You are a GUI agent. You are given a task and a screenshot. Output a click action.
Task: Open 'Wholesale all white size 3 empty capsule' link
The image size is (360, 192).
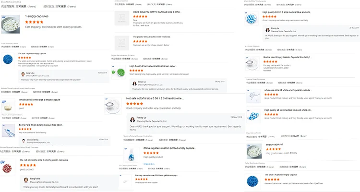pyautogui.click(x=40, y=99)
